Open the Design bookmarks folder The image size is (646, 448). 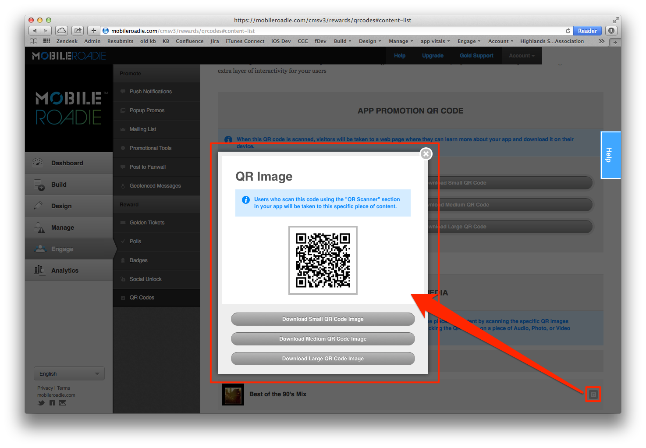(x=369, y=41)
